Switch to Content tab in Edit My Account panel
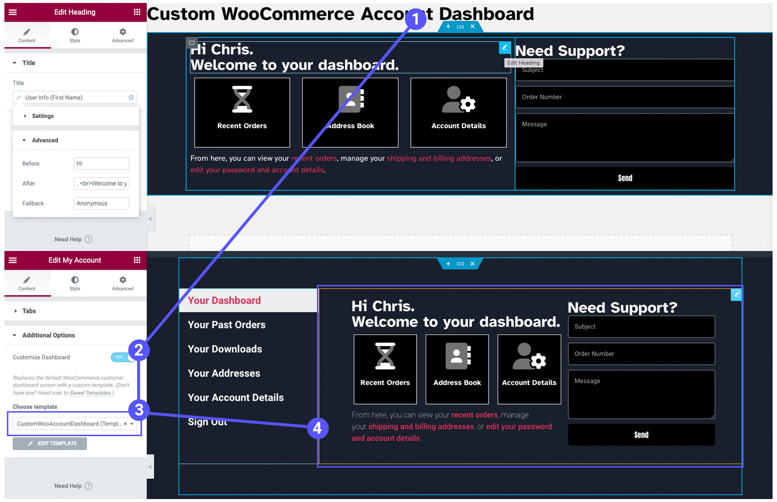The width and height of the screenshot is (777, 502). point(27,283)
